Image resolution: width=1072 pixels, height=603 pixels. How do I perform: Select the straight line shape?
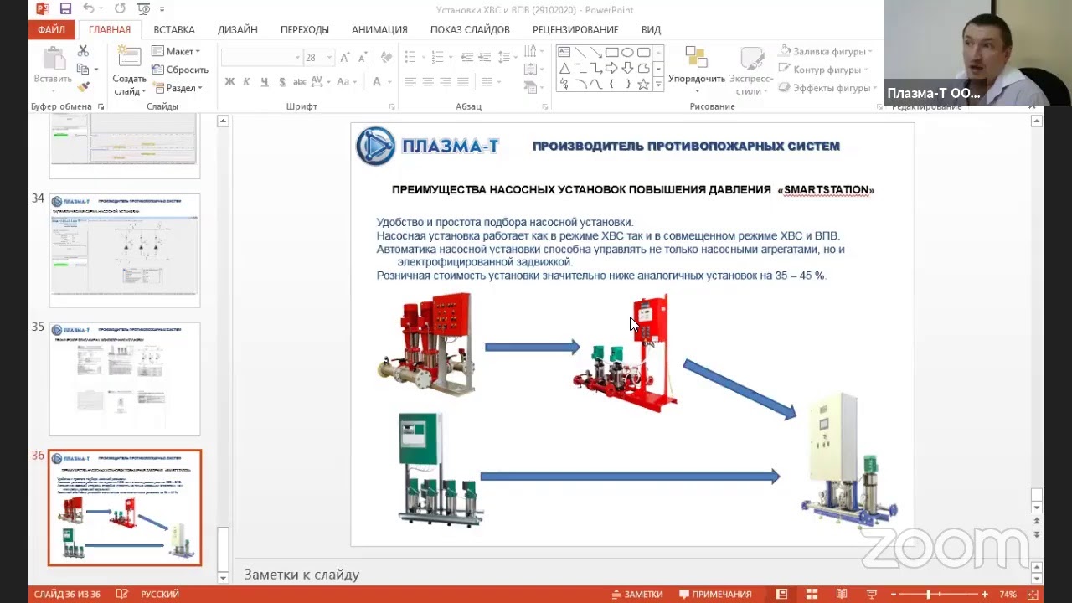580,52
